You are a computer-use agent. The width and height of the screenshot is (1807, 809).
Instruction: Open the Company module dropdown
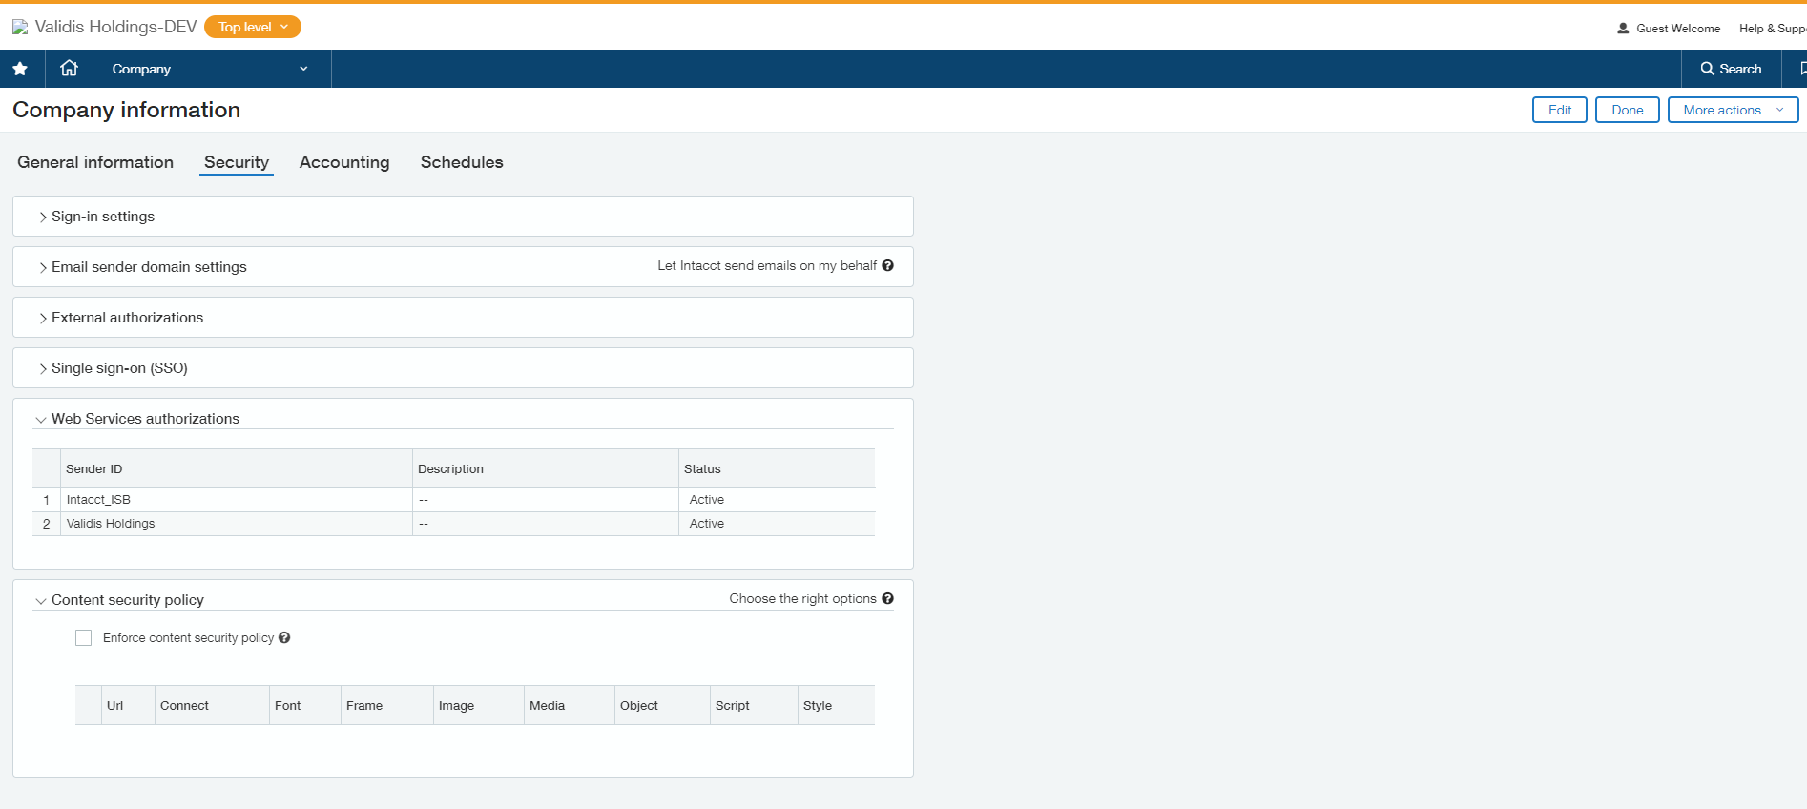click(211, 69)
